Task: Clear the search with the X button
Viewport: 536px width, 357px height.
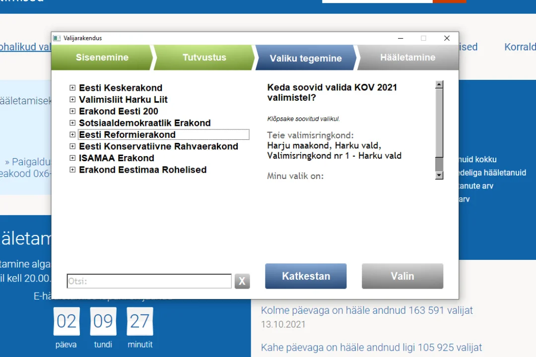Action: [242, 281]
